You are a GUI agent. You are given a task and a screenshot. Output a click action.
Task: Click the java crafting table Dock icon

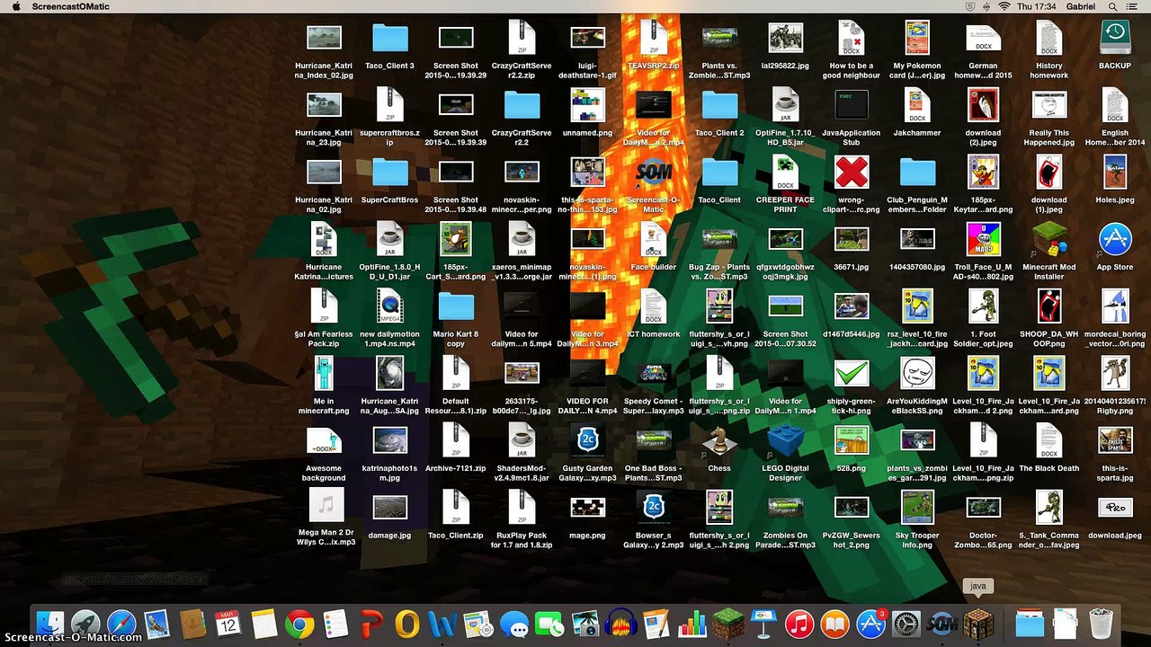tap(977, 623)
